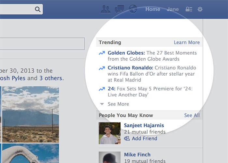Image resolution: width=228 pixels, height=163 pixels.
Task: Click the desert landscape photo
Action: pyautogui.click(x=30, y=114)
